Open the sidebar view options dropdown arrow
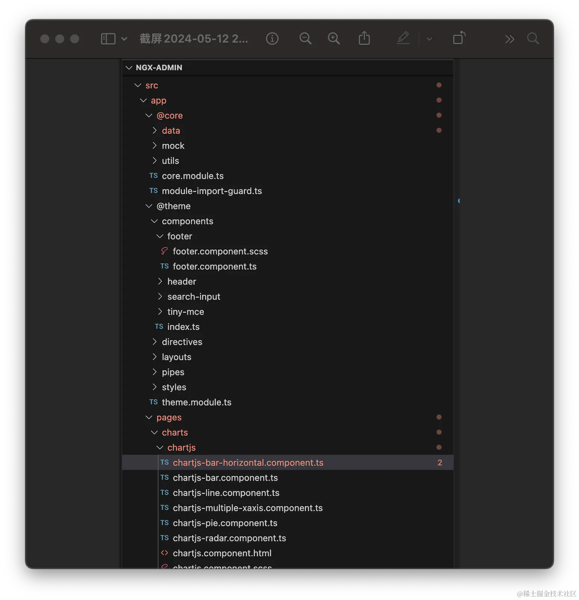This screenshot has width=579, height=600. click(x=124, y=39)
